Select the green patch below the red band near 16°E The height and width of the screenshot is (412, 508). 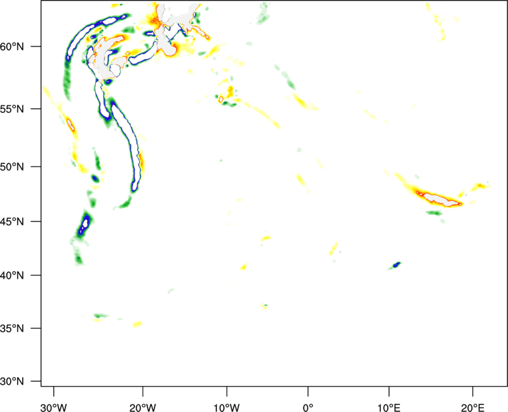tap(434, 213)
